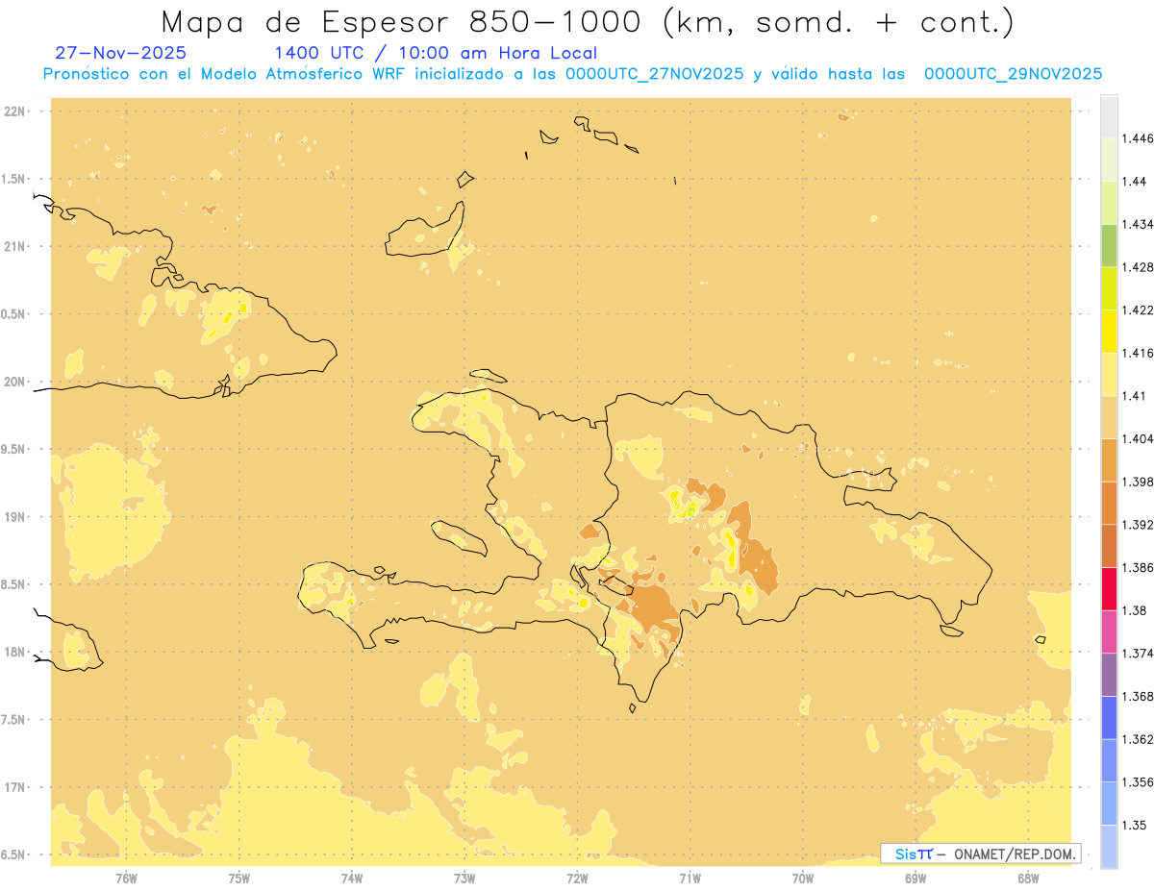Click the '19N' latitude label
Image resolution: width=1154 pixels, height=891 pixels.
click(15, 517)
